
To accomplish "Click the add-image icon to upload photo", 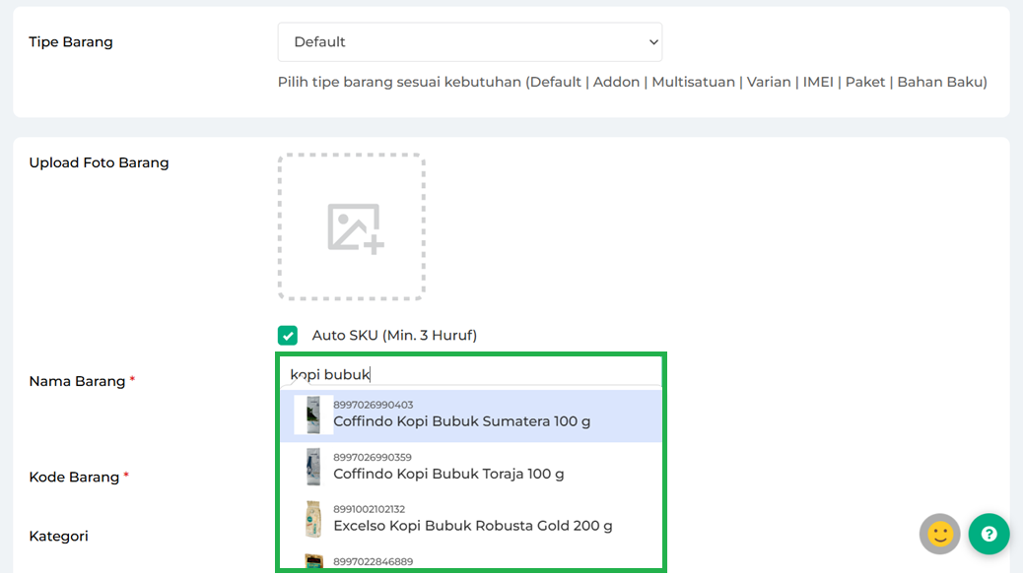I will 355,228.
